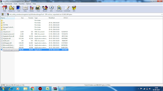This screenshot has height=91, width=163.
Task: Switch to WinRAR taskbar button
Action: pyautogui.click(x=55, y=89)
